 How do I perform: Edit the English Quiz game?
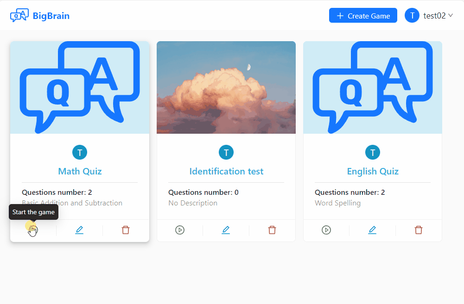372,230
